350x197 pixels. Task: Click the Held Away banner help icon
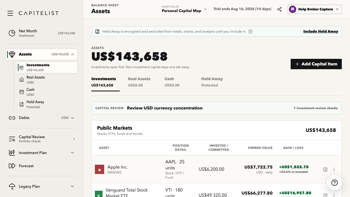(x=250, y=31)
